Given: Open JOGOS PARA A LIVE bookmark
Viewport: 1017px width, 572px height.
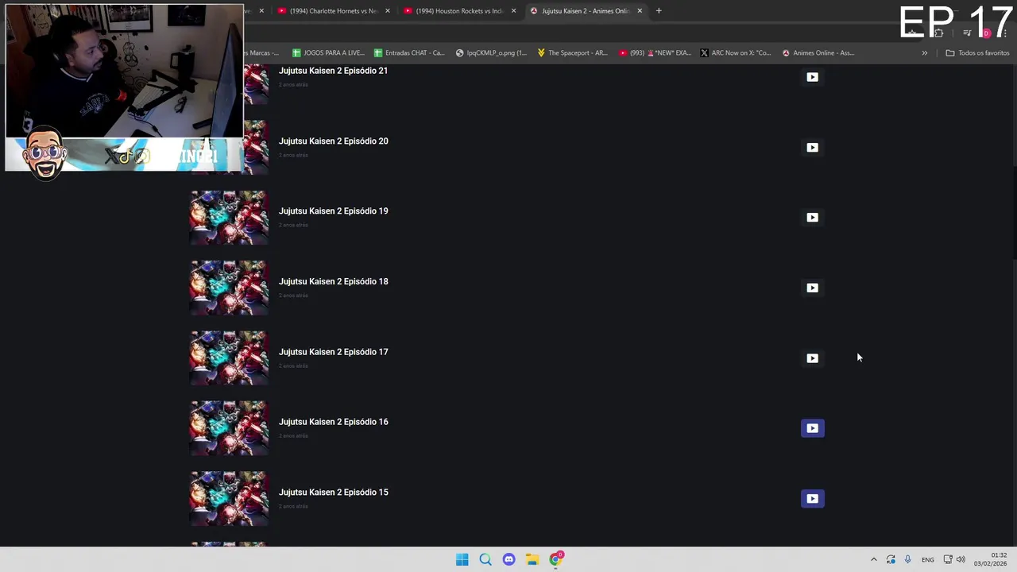Looking at the screenshot, I should (x=328, y=53).
